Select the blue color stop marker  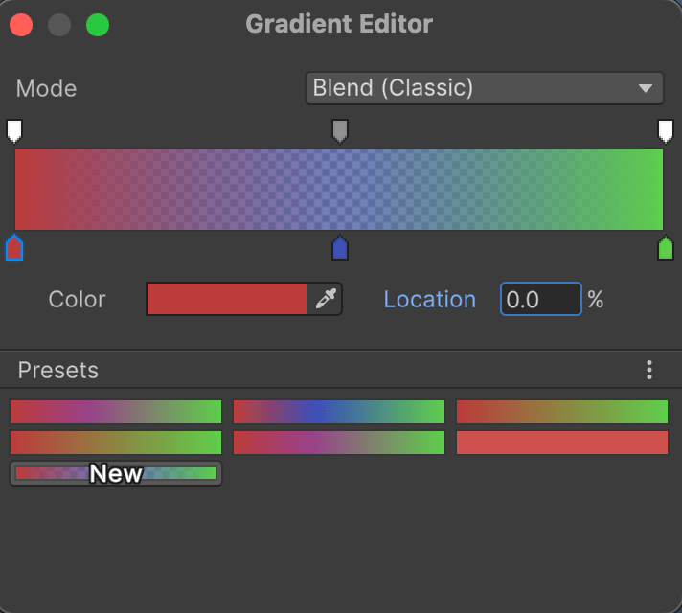coord(340,249)
